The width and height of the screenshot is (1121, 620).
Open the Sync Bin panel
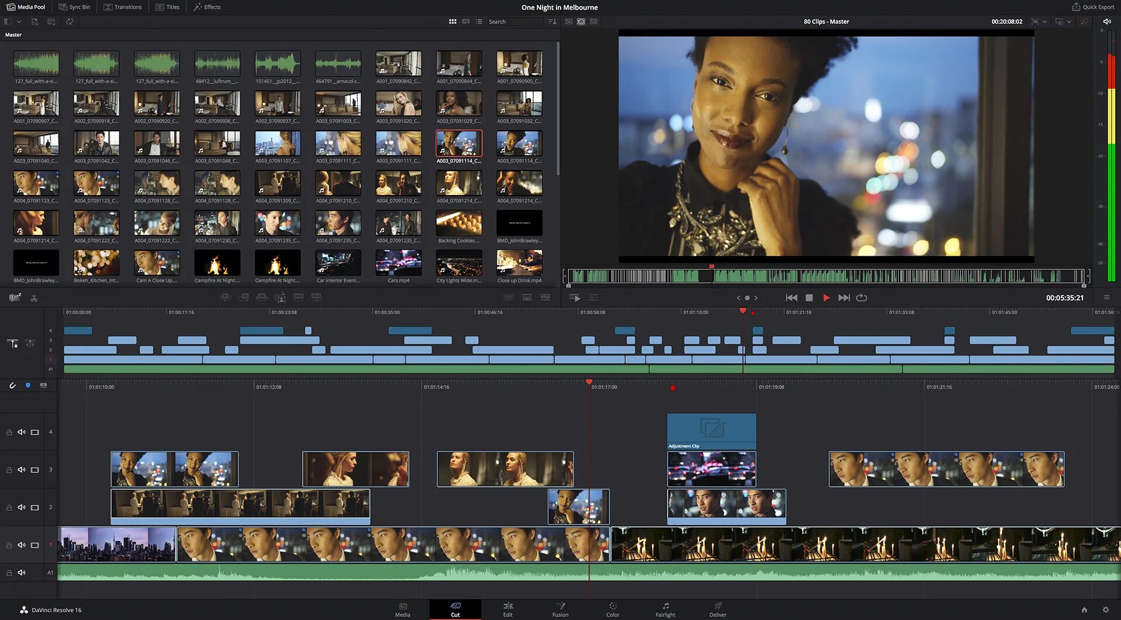pyautogui.click(x=74, y=7)
